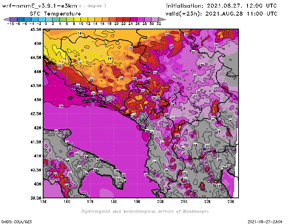The image size is (290, 224).
Task: Click the '19E' longitude label
Action: click(x=137, y=202)
